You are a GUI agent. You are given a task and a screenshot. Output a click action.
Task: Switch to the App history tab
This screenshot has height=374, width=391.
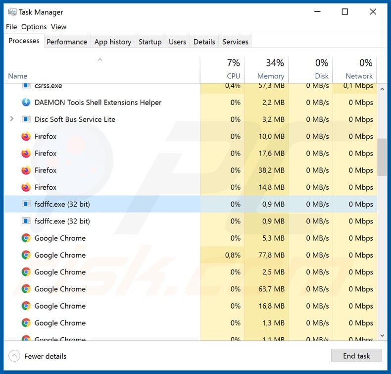[x=113, y=42]
